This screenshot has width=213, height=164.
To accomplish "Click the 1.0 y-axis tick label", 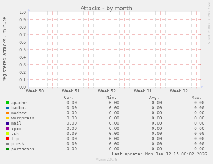I will 23,12.
